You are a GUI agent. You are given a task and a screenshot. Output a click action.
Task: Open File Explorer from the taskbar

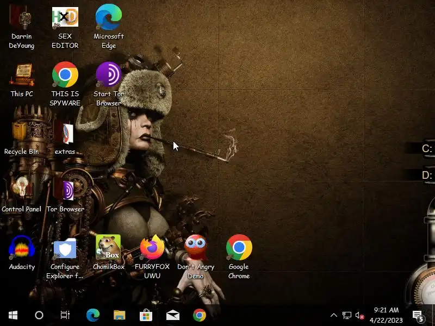pyautogui.click(x=119, y=315)
